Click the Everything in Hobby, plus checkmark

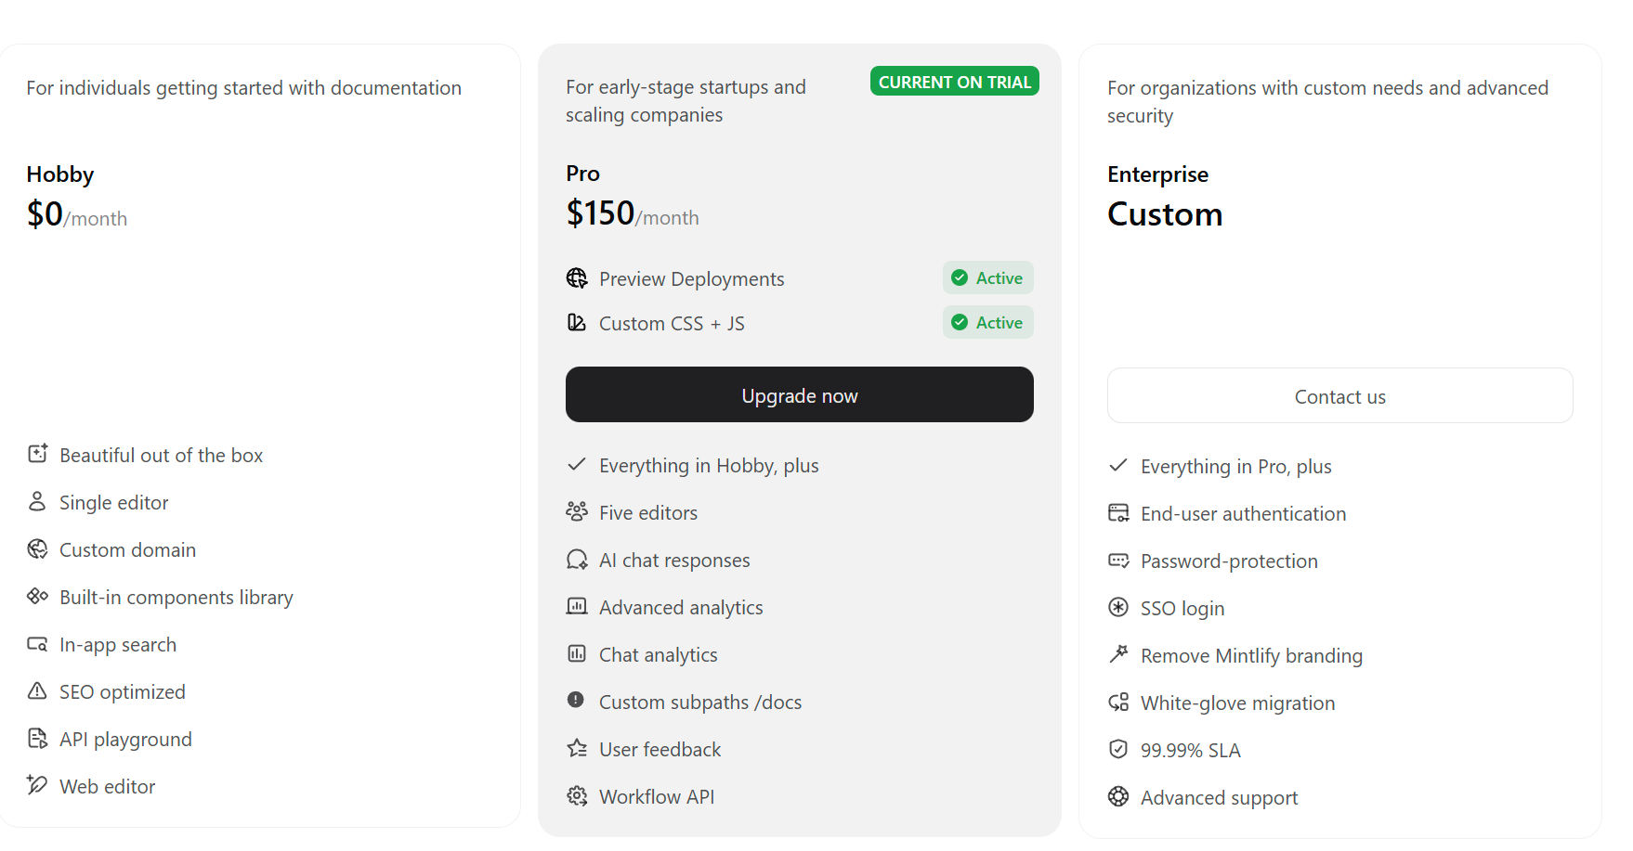[x=577, y=464]
